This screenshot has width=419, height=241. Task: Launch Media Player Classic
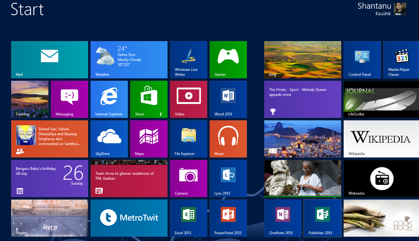[x=401, y=60]
